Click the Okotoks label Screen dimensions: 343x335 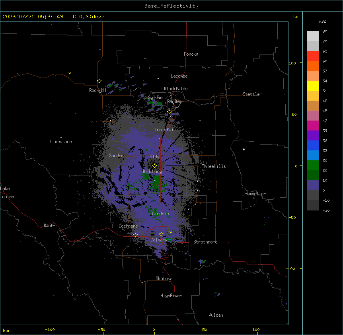point(164,279)
